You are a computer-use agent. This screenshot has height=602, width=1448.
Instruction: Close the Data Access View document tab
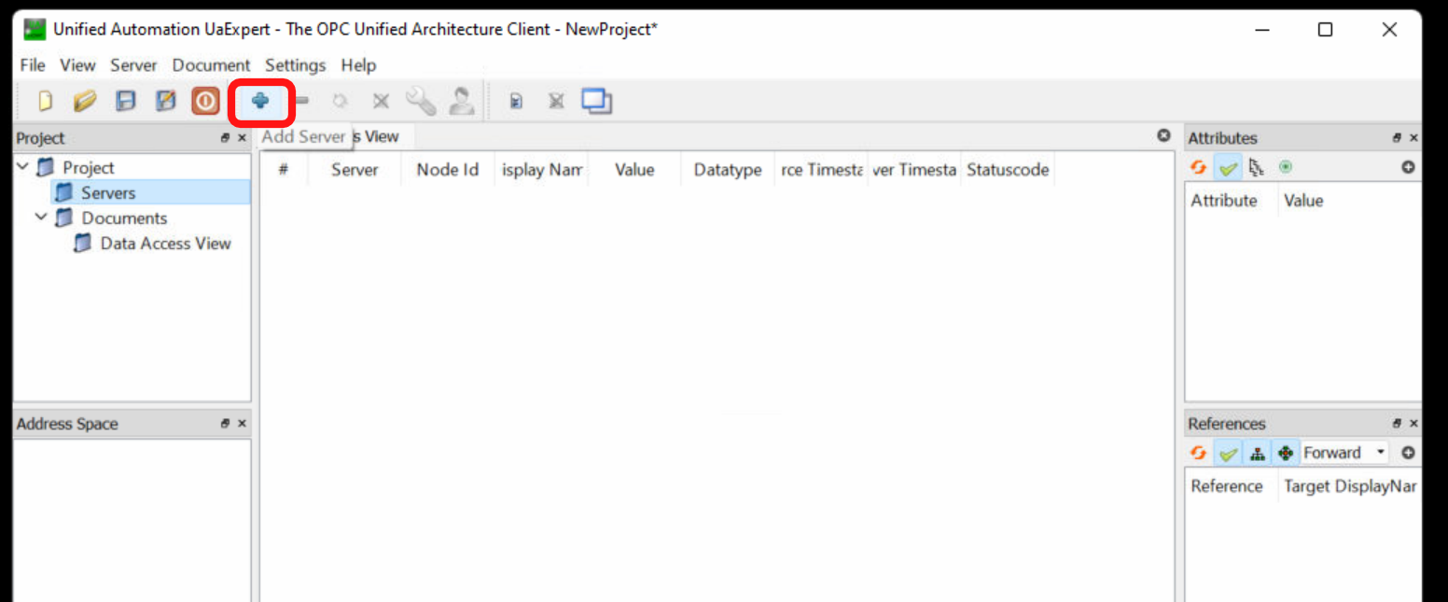(1163, 136)
